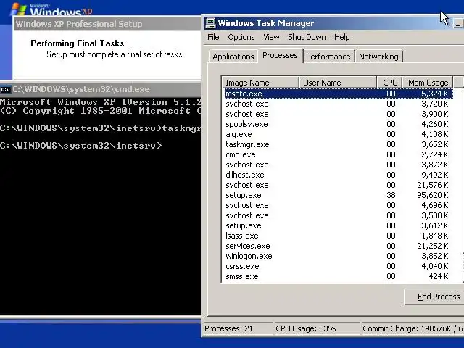Image resolution: width=464 pixels, height=348 pixels.
Task: Select setup.exe using 95,620 K memory
Action: pyautogui.click(x=338, y=195)
